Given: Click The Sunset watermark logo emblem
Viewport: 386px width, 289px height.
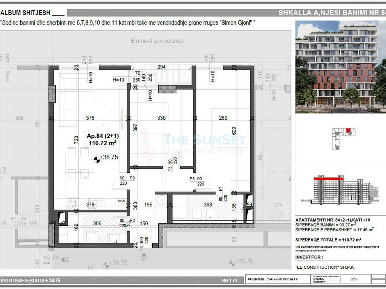Looking at the screenshot, I should click(x=148, y=145).
